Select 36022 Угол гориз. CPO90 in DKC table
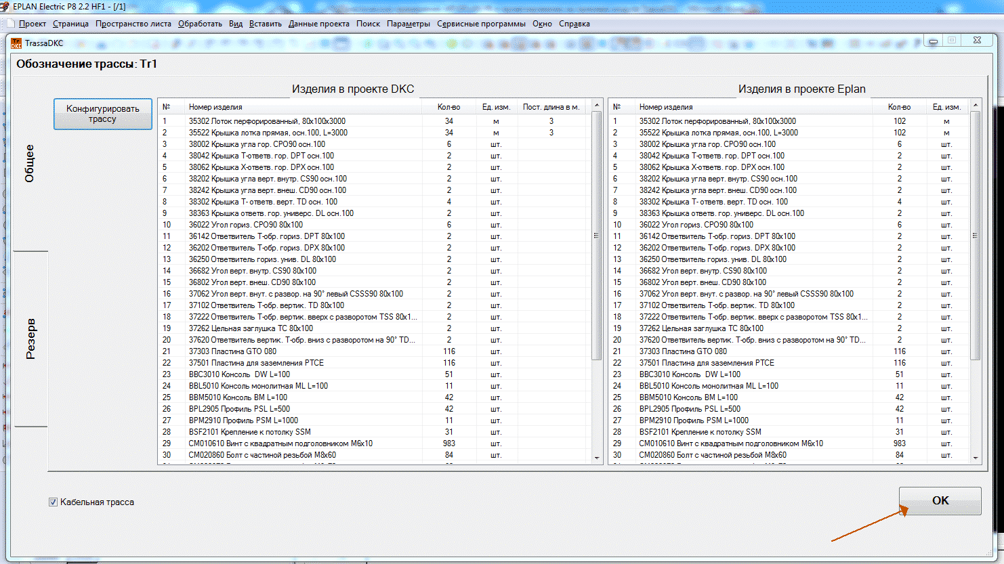Viewport: 1004px width, 564px height. click(x=375, y=225)
